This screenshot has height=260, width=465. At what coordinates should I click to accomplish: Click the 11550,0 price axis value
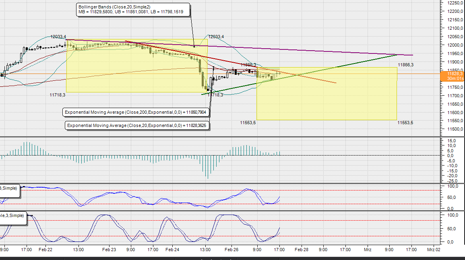point(455,121)
